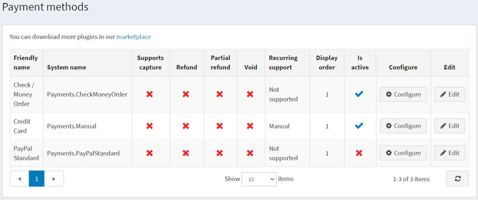
Task: Configure the PayPal Standard payment method
Action: tap(403, 153)
